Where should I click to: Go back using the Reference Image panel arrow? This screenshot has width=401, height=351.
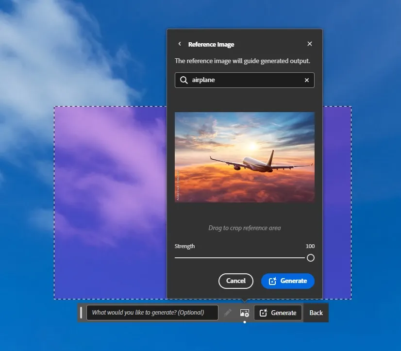pos(180,44)
